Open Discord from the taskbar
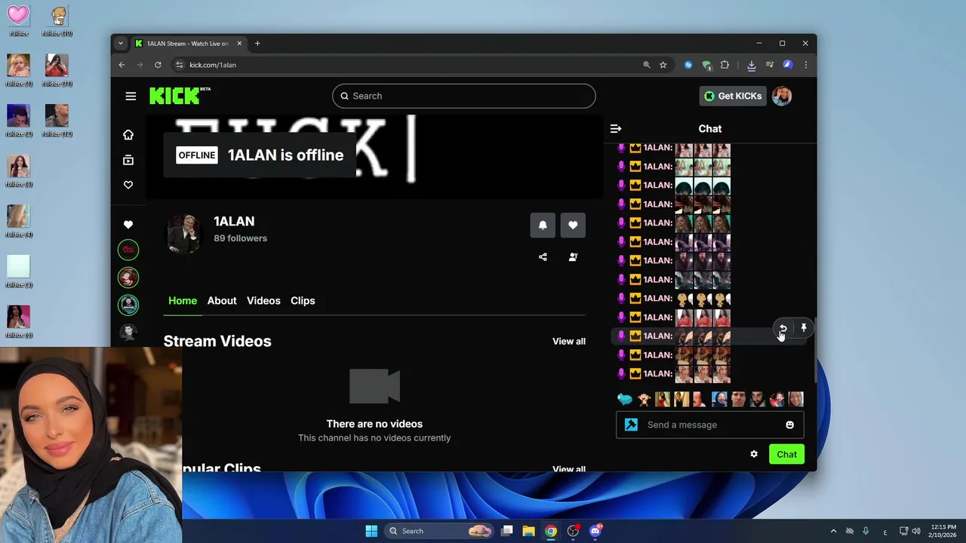966x543 pixels. (x=595, y=531)
